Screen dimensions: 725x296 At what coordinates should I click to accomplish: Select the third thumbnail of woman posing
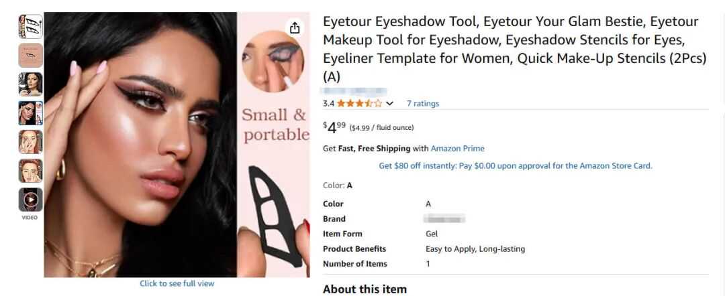(30, 84)
